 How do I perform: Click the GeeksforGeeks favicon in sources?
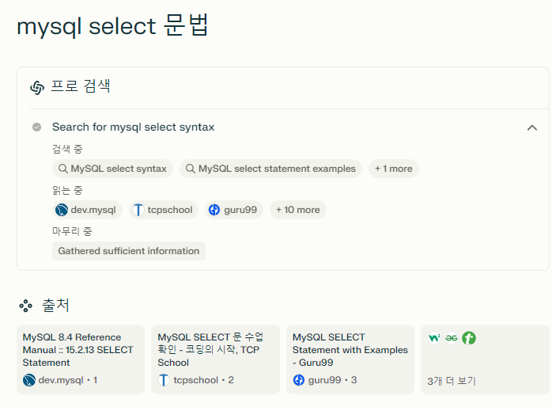pos(452,338)
